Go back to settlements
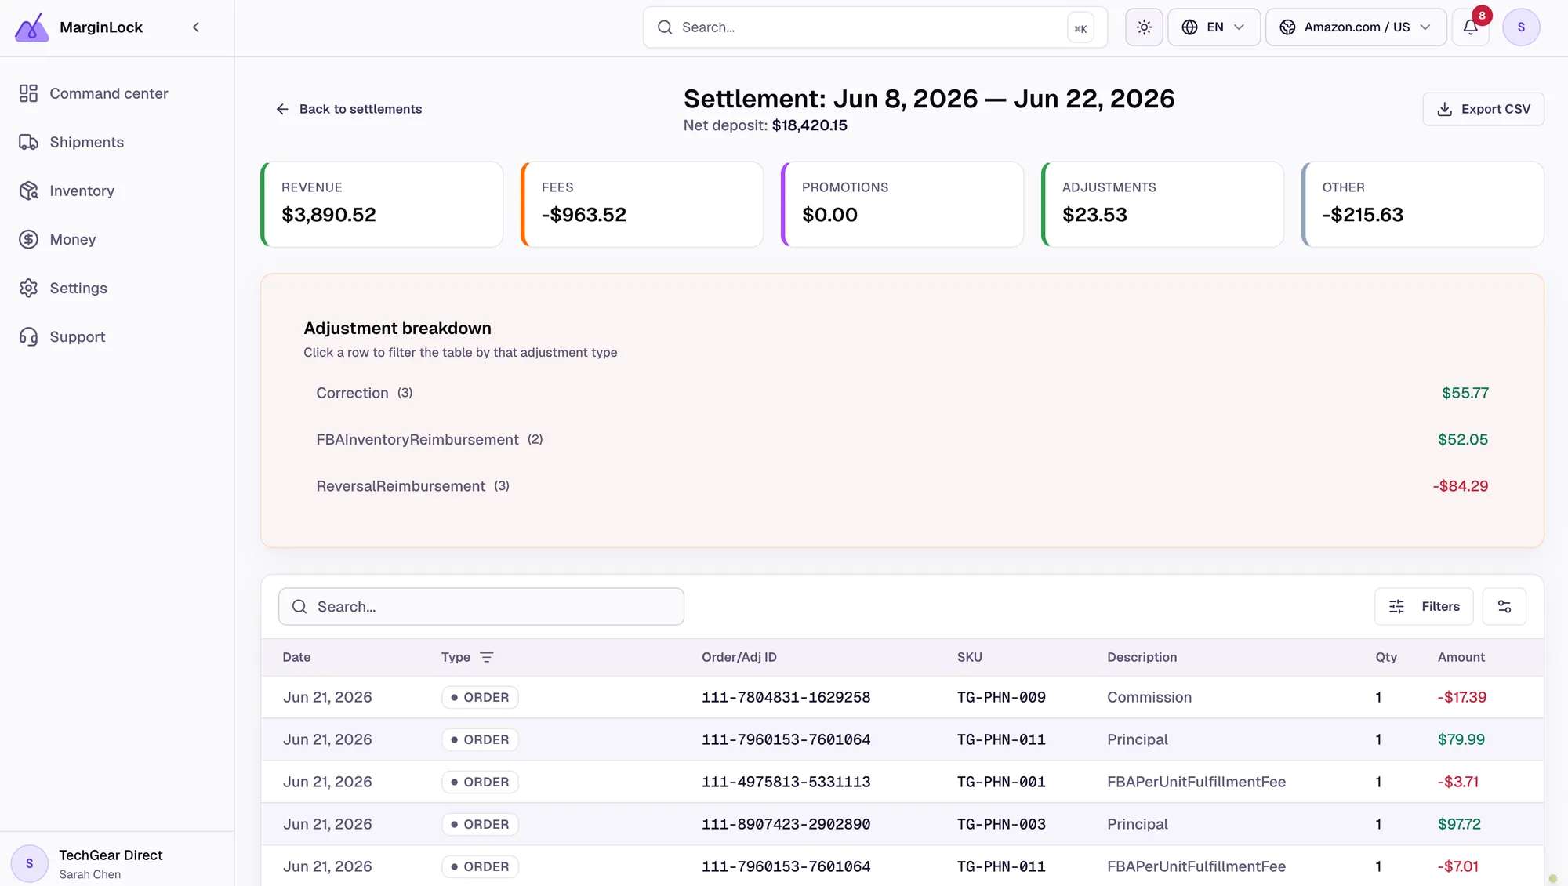The image size is (1568, 886). [349, 109]
